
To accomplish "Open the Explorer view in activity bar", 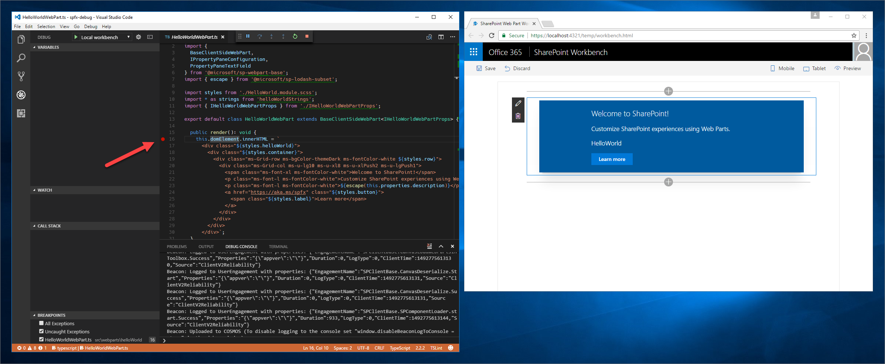I will point(21,40).
